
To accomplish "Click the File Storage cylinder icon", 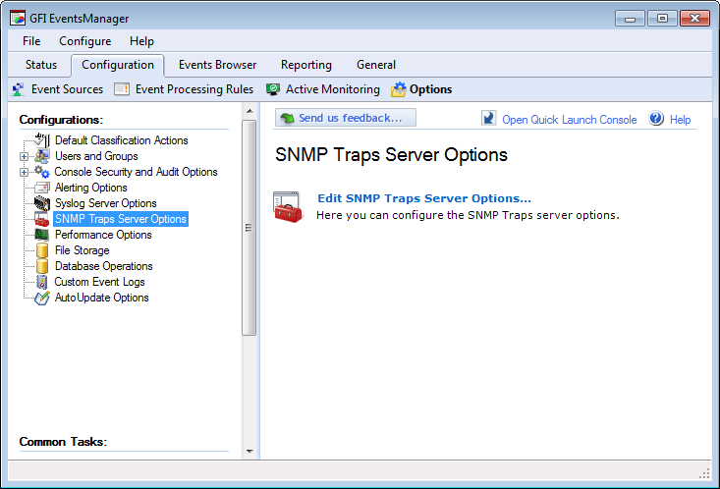I will pyautogui.click(x=42, y=250).
